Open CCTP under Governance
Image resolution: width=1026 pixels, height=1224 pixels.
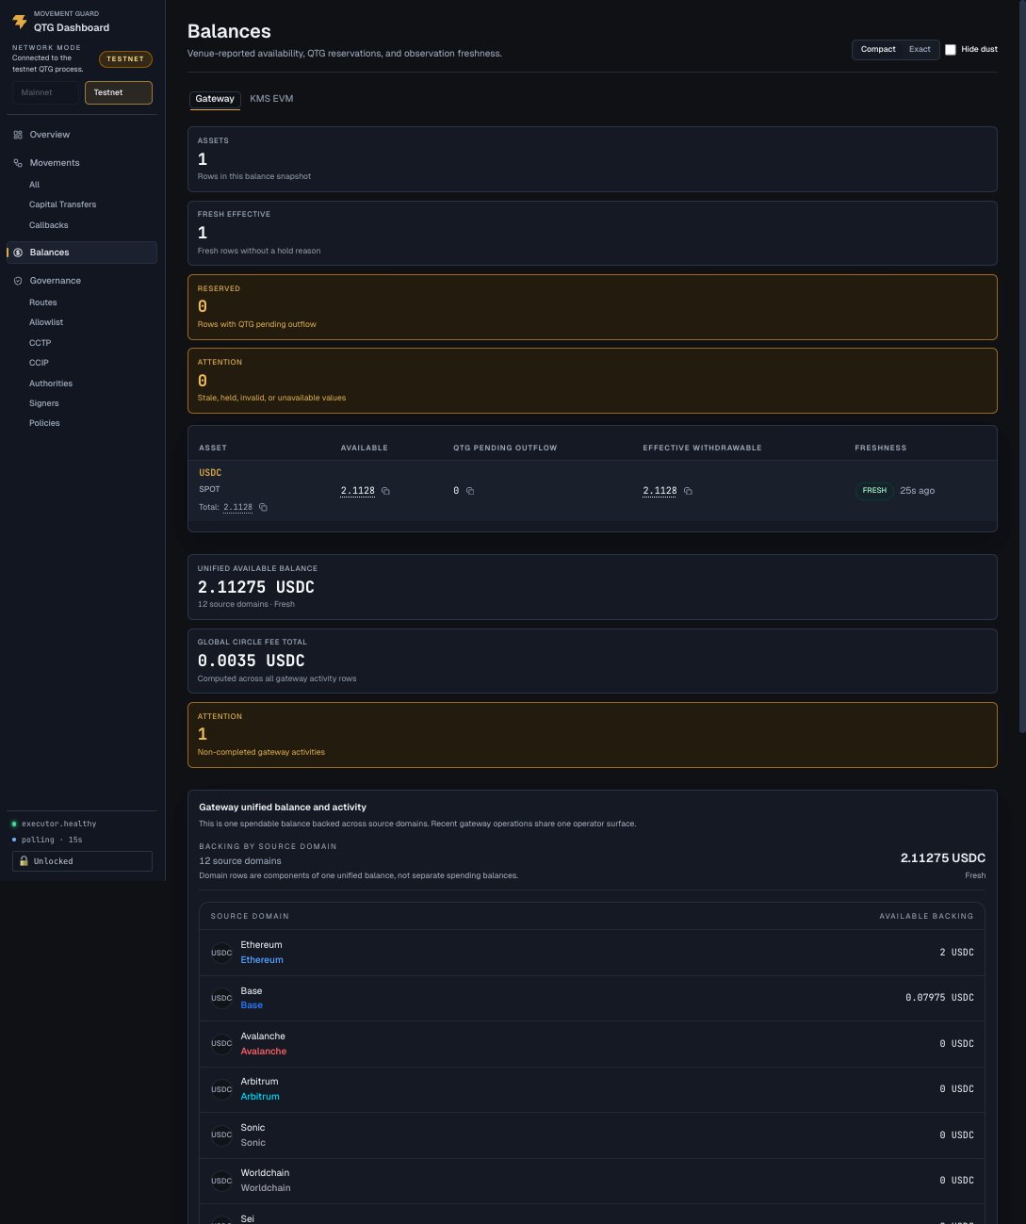pyautogui.click(x=40, y=343)
